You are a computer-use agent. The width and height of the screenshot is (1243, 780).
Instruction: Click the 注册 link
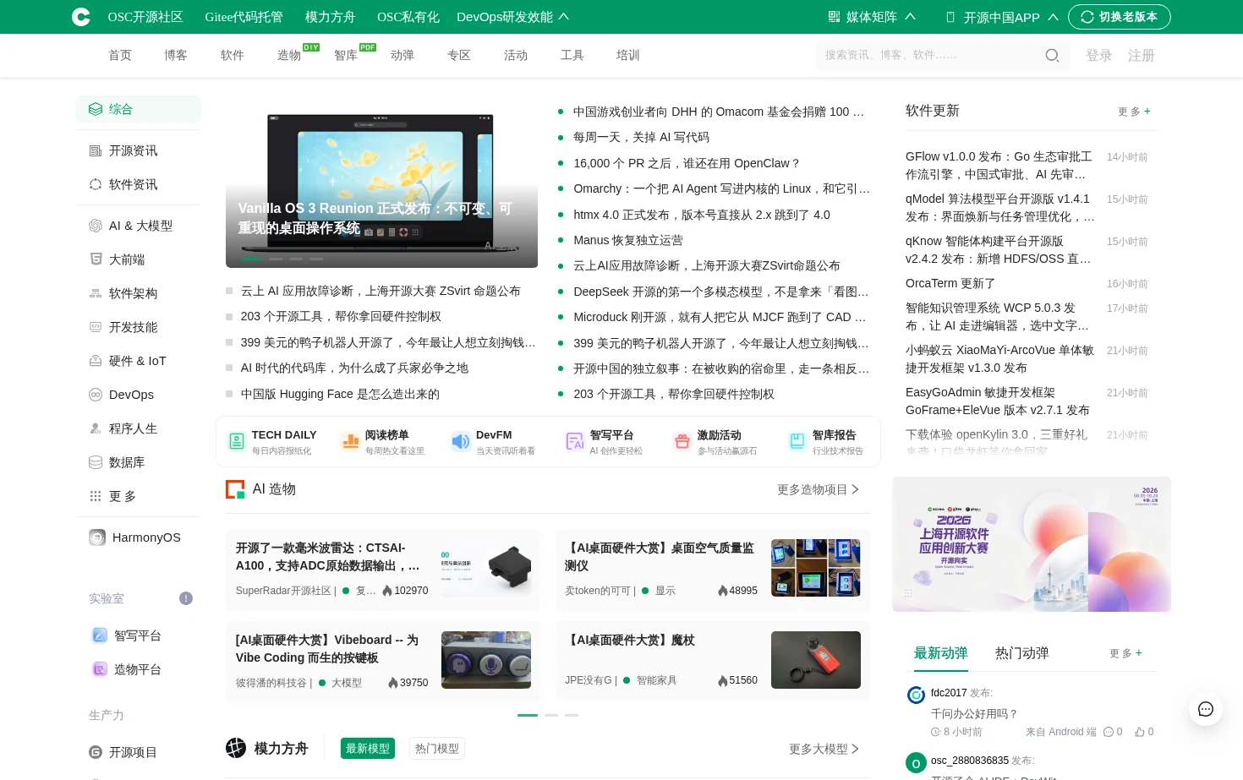pyautogui.click(x=1142, y=56)
